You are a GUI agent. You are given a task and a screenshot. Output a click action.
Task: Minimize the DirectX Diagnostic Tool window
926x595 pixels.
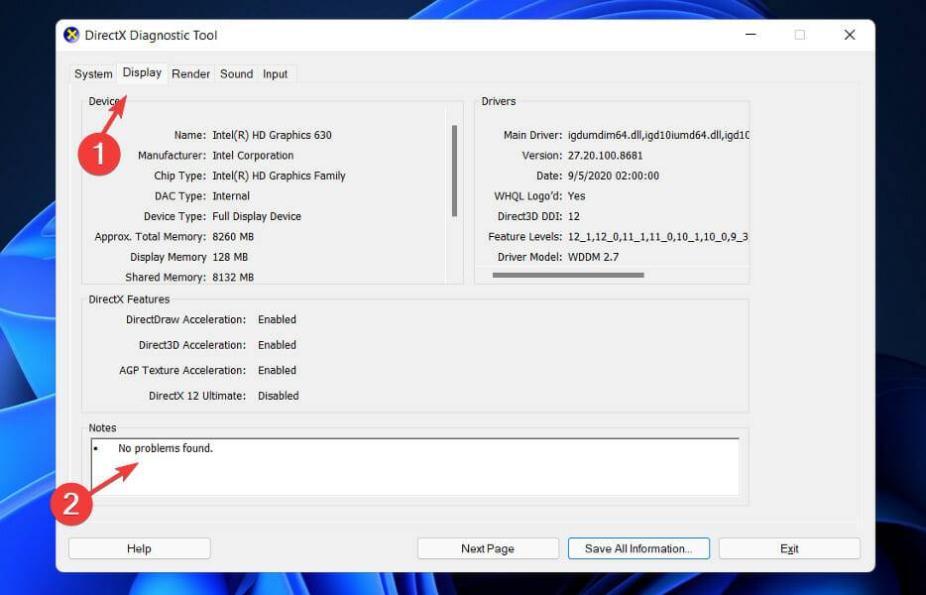(x=751, y=35)
